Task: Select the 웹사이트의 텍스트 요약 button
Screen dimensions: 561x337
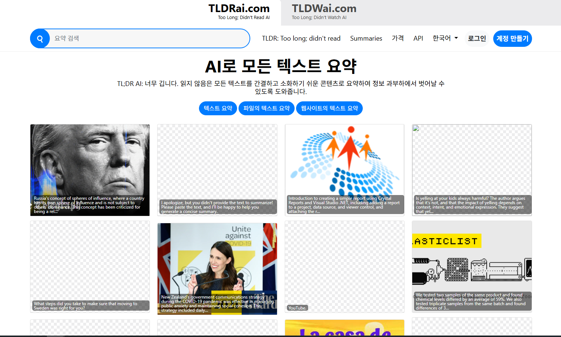Action: (x=329, y=108)
